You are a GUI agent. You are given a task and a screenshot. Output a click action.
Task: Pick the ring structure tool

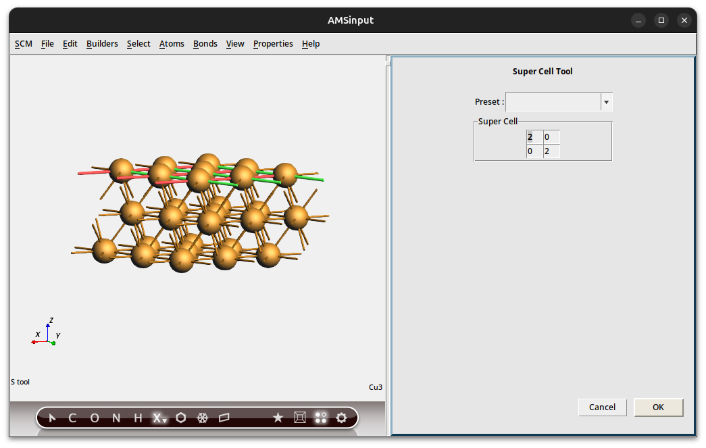coord(180,418)
